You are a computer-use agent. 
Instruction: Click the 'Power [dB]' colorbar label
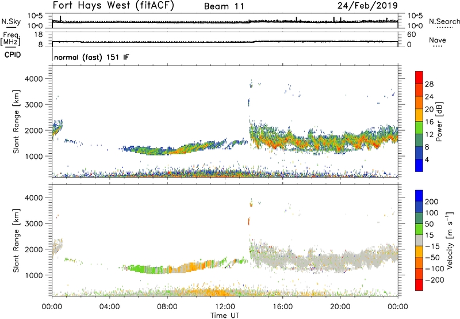pyautogui.click(x=439, y=121)
